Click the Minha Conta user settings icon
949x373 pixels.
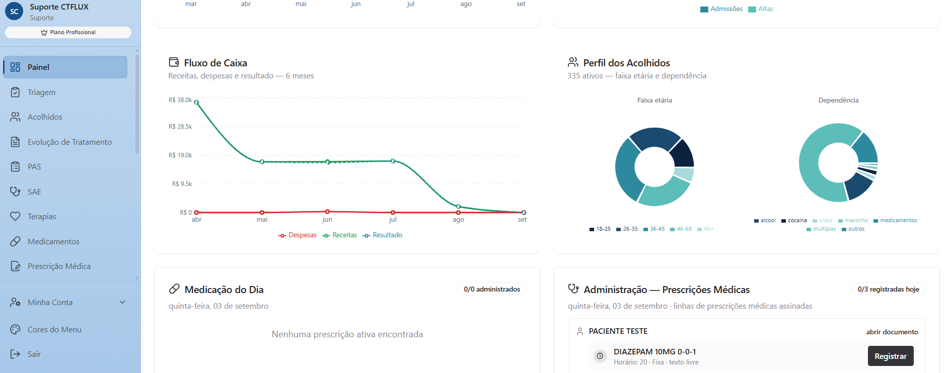pos(15,303)
